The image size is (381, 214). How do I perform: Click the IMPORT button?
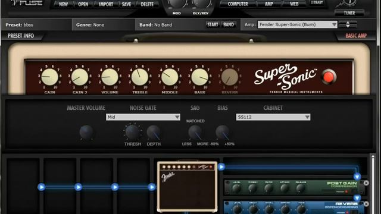pyautogui.click(x=106, y=4)
